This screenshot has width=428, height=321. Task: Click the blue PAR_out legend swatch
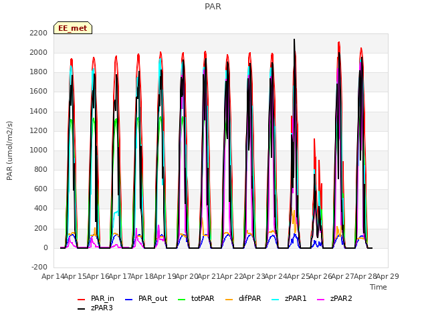[x=128, y=300]
